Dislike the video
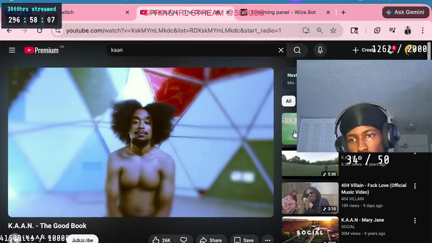This screenshot has width=432, height=243. [x=184, y=240]
